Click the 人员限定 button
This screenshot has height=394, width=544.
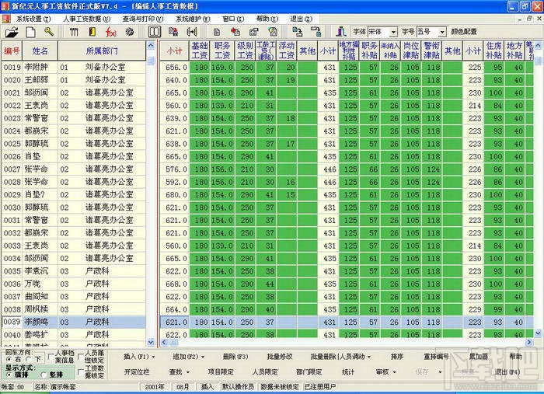click(265, 372)
